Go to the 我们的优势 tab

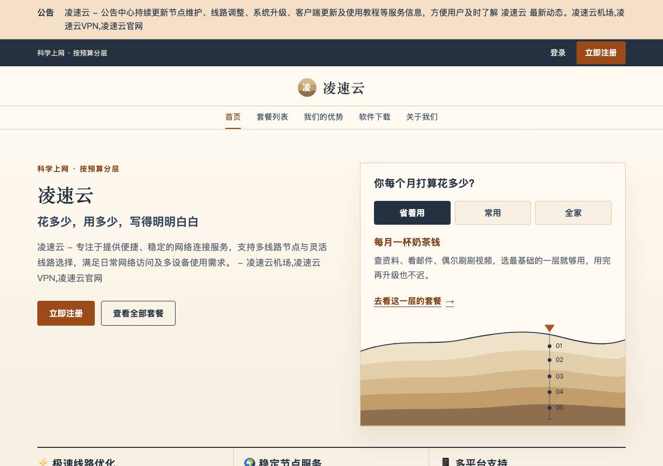[x=324, y=117]
